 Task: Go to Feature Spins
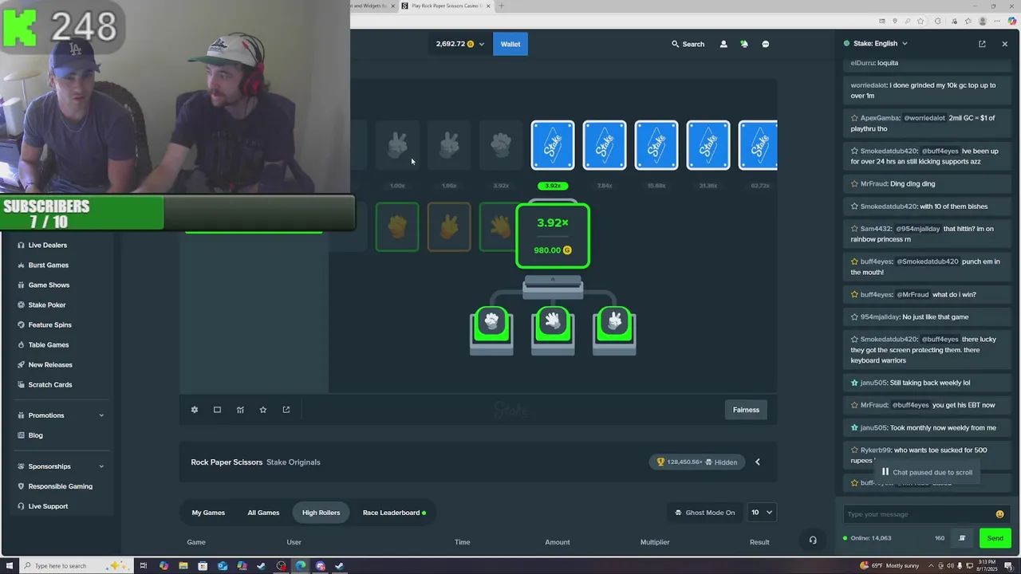coord(49,324)
